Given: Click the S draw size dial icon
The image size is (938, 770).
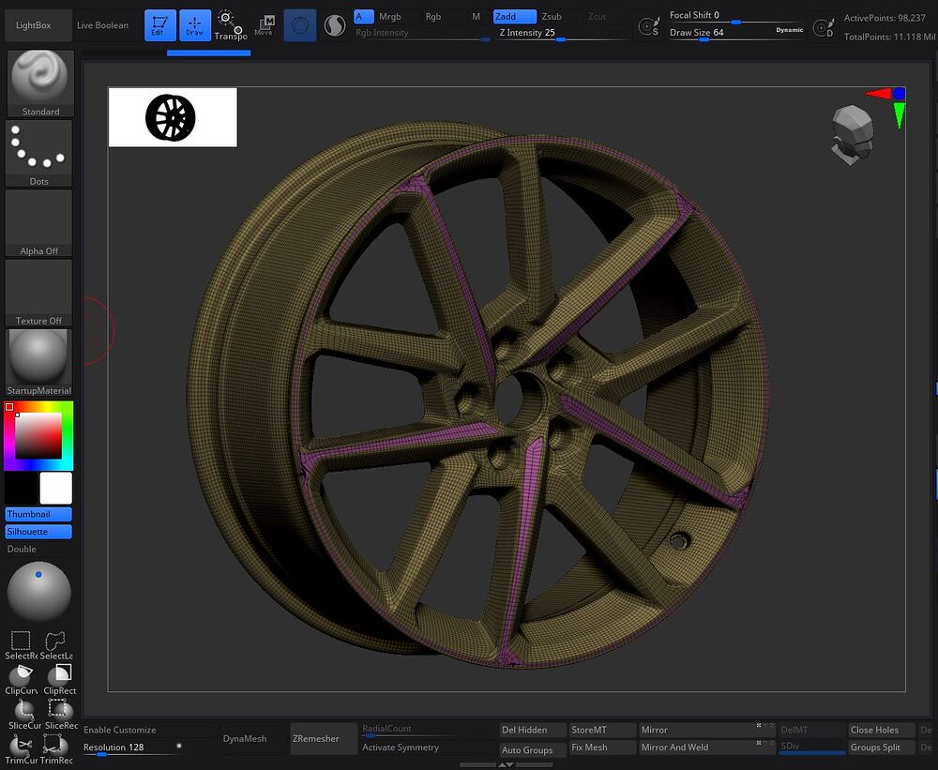Looking at the screenshot, I should pos(648,27).
